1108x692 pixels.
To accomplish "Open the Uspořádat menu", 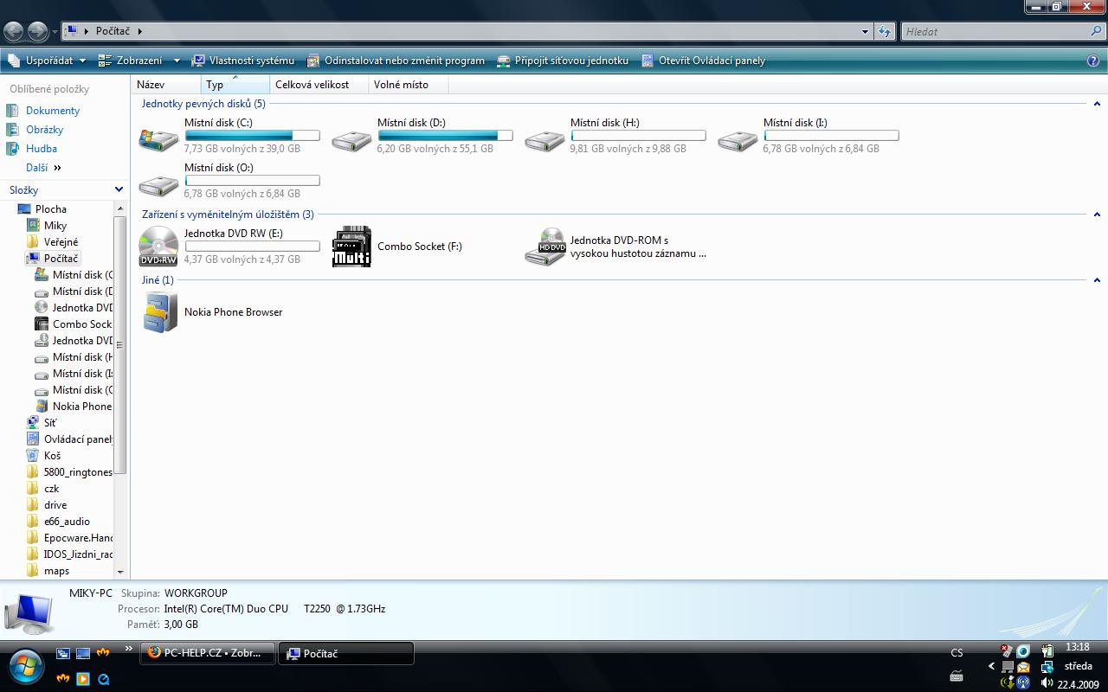I will (x=47, y=61).
